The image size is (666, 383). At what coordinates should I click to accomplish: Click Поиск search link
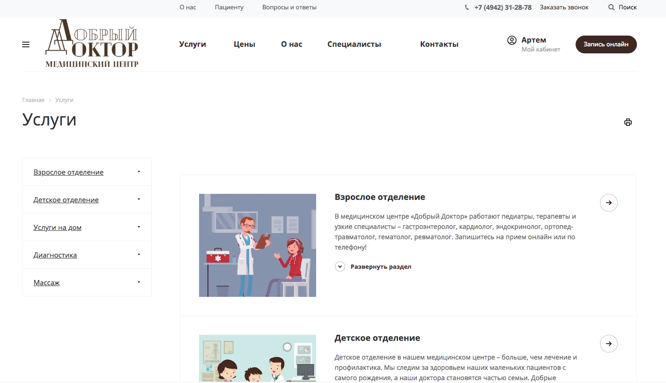coord(628,7)
